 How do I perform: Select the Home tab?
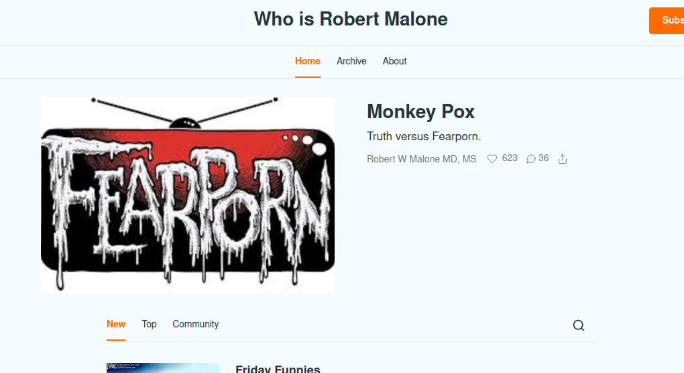pos(308,61)
